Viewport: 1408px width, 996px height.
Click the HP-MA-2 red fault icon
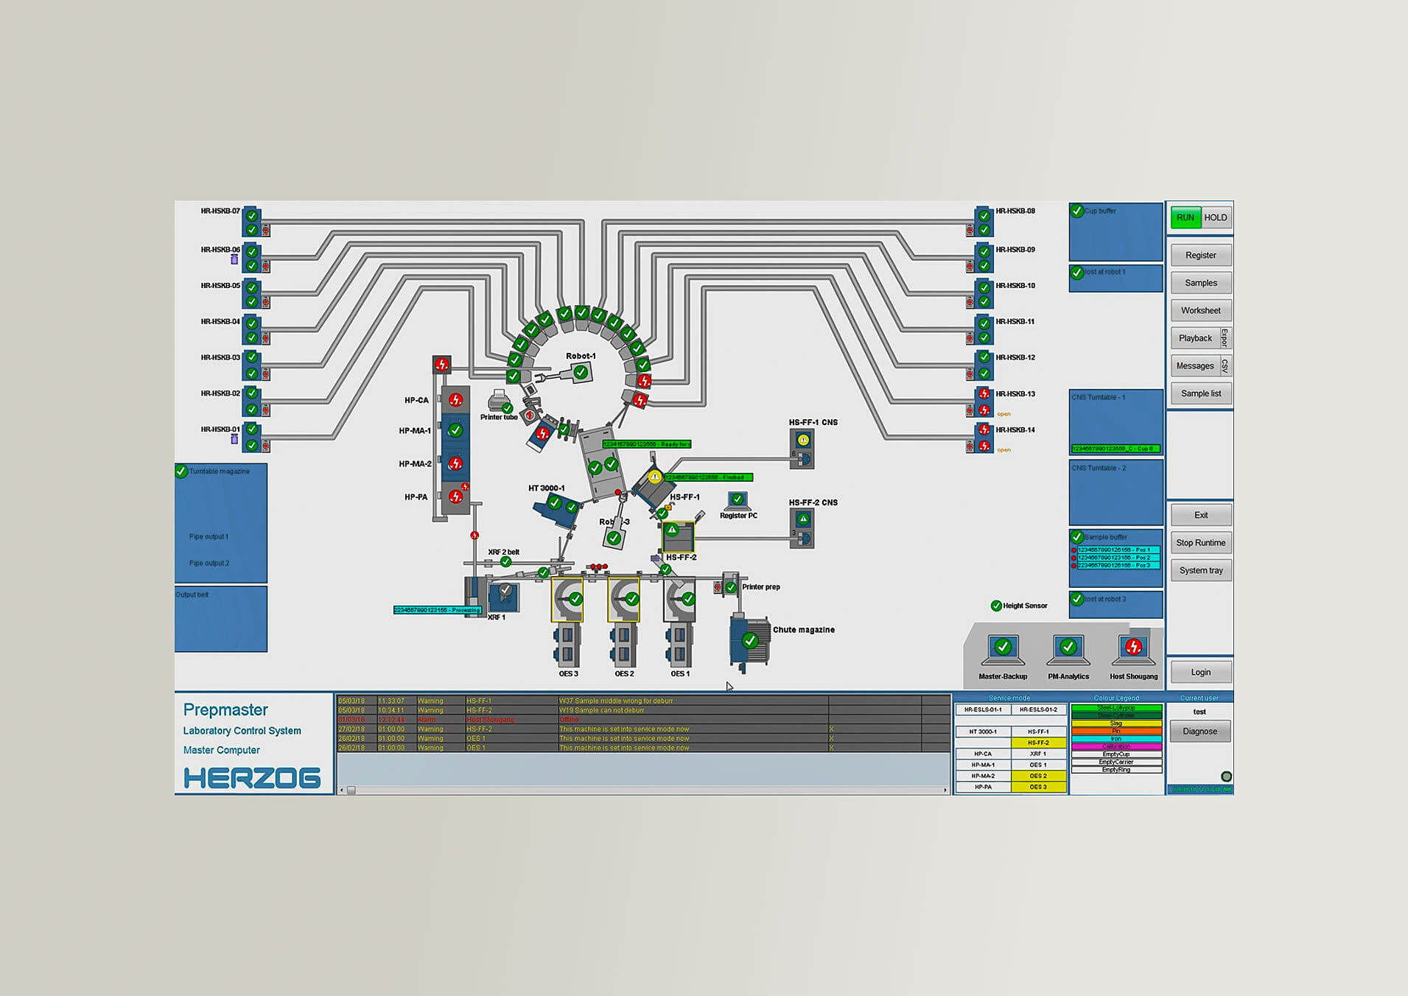point(456,463)
